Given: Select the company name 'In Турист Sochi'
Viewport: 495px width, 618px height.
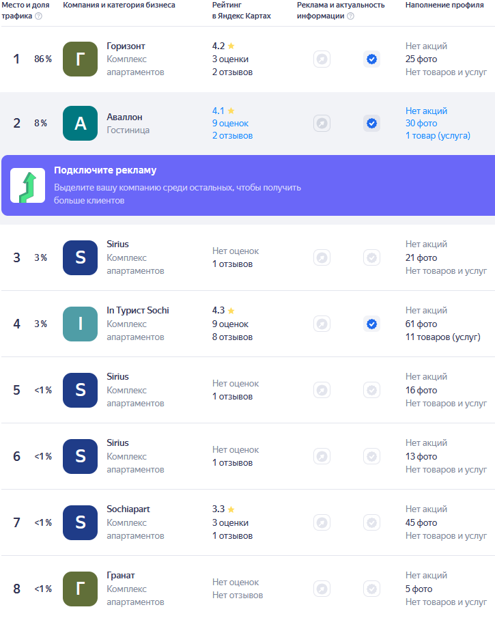Looking at the screenshot, I should click(137, 311).
